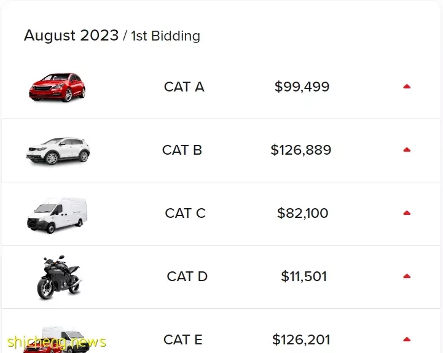Click the red up arrow for CAT E
Screen dimensions: 443x353
[407, 339]
